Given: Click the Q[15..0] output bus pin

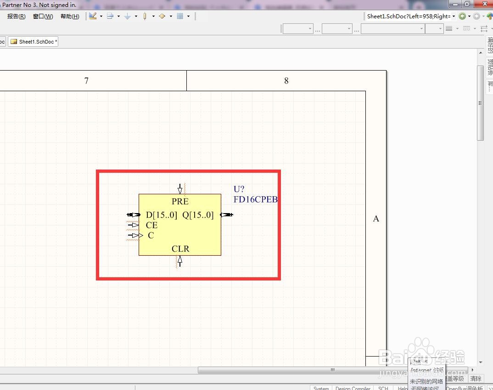Looking at the screenshot, I should click(x=227, y=215).
